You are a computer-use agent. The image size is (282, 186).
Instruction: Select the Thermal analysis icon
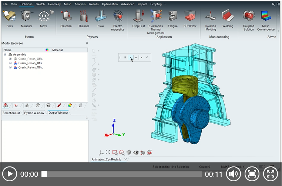pyautogui.click(x=84, y=18)
